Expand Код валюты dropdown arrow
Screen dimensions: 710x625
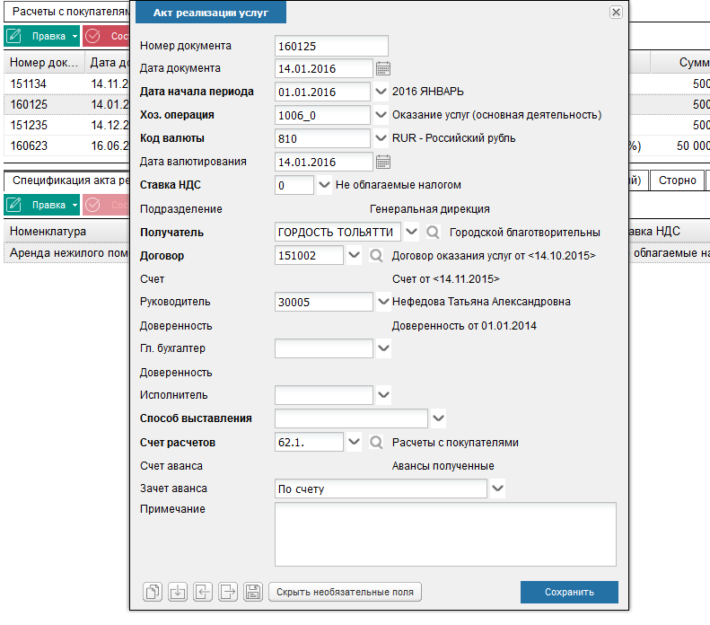coord(381,138)
